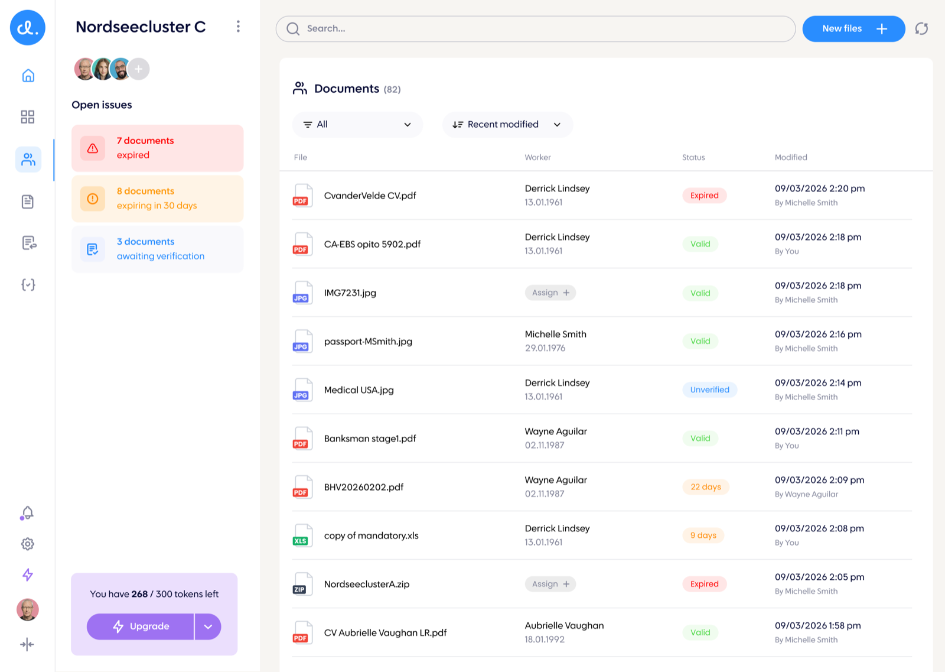Image resolution: width=945 pixels, height=672 pixels.
Task: Open the three-dot menu beside Nordseecluster C
Action: (x=238, y=27)
